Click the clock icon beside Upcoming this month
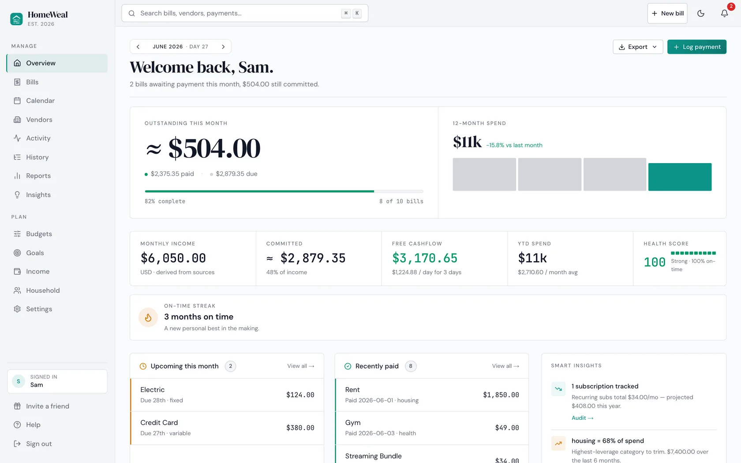 click(143, 366)
